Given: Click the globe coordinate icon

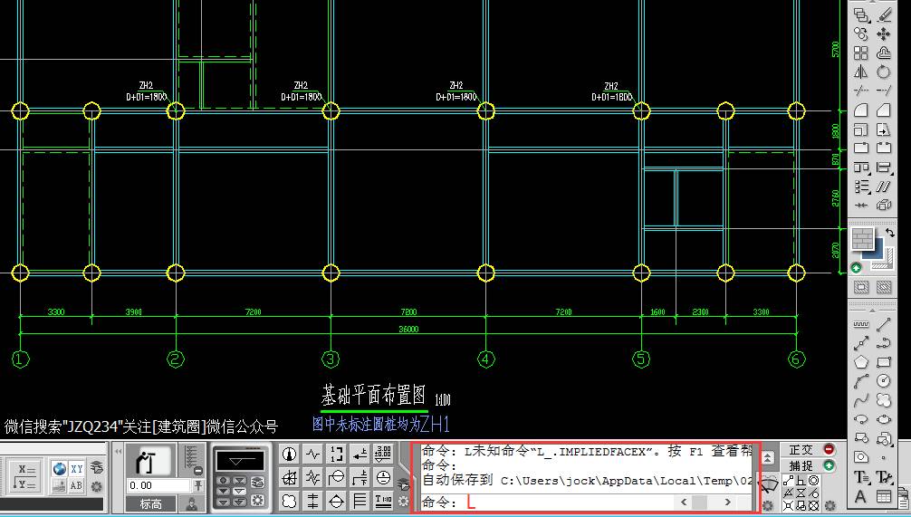Looking at the screenshot, I should click(59, 468).
